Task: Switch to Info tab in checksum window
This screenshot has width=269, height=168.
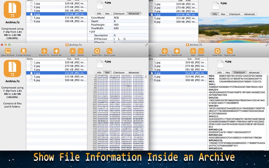Action: 220,73
